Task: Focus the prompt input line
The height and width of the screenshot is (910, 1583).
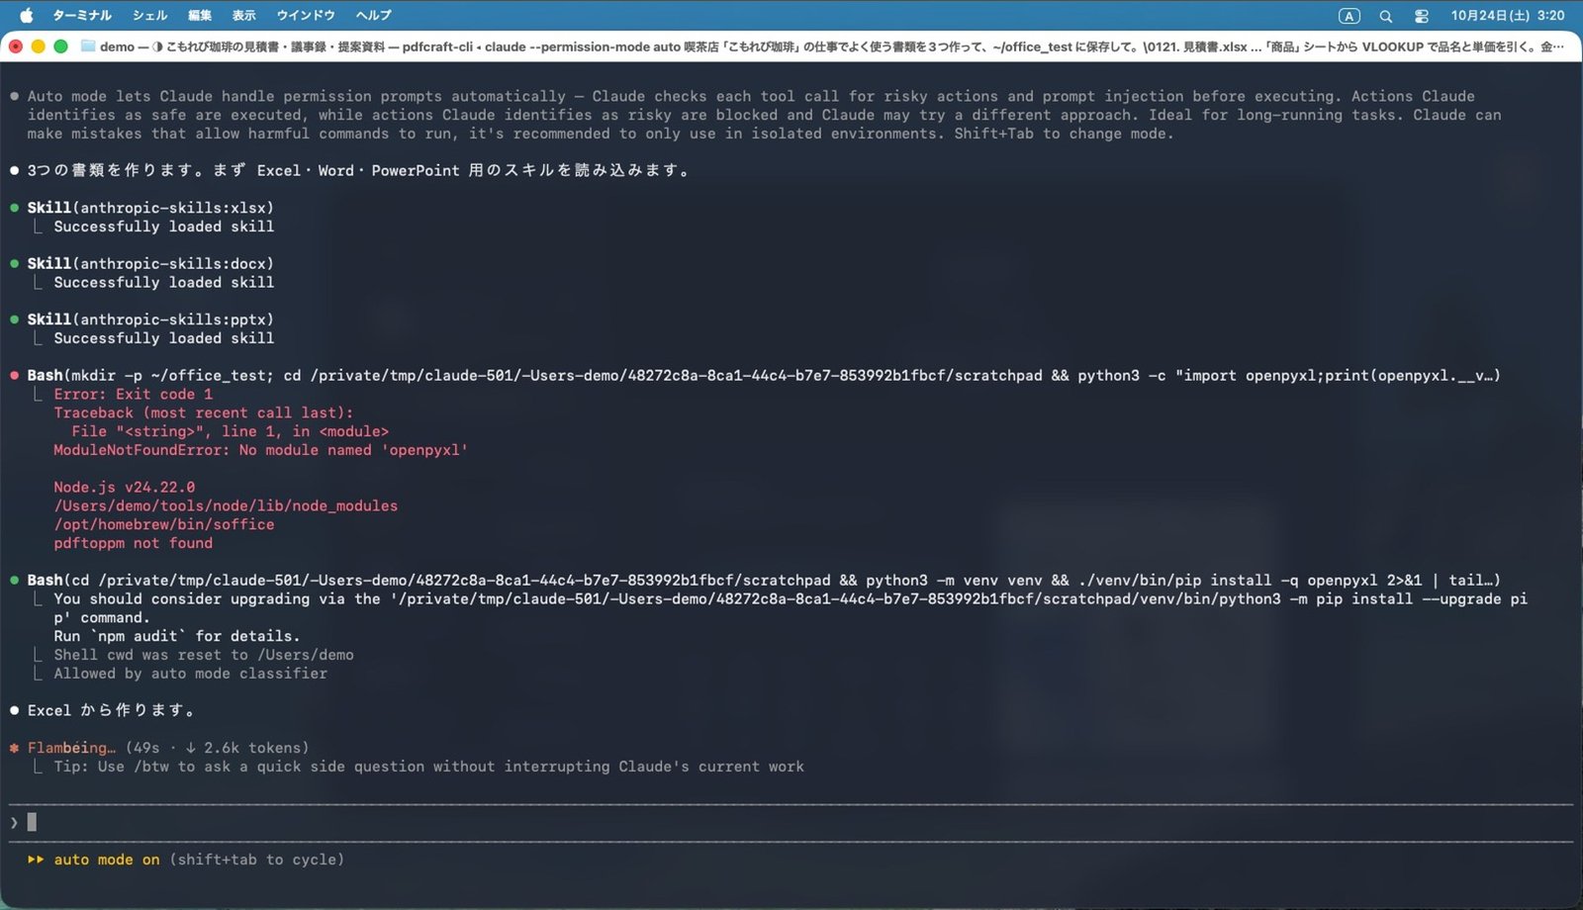Action: (x=791, y=823)
